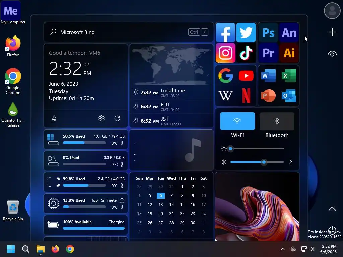
Task: Launch Outlook from the widget
Action: point(289,96)
